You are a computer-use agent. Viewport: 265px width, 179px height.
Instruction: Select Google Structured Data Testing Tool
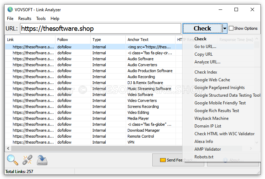[227, 95]
